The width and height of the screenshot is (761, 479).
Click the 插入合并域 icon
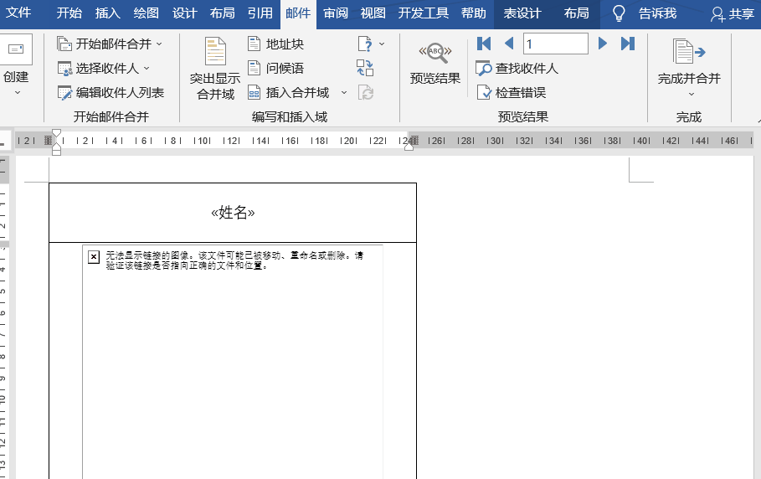coord(255,92)
